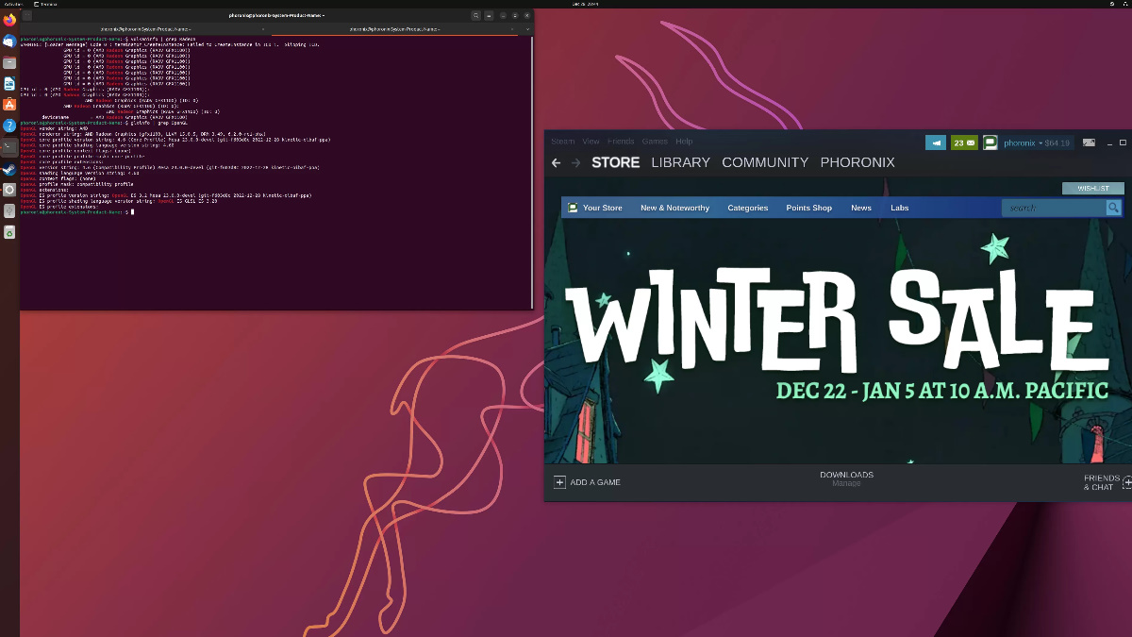
Task: Switch to the LIBRARY section
Action: pyautogui.click(x=680, y=162)
